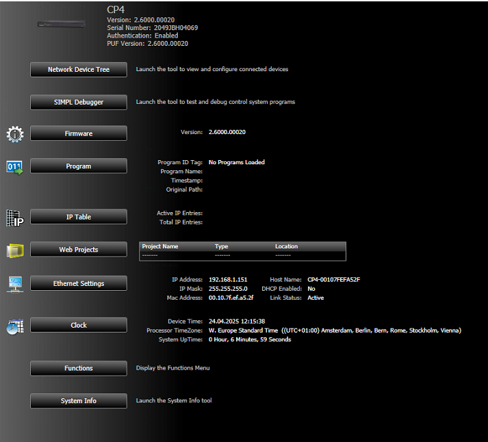Click the Type column header
Screen dimensions: 488x442
coord(221,246)
